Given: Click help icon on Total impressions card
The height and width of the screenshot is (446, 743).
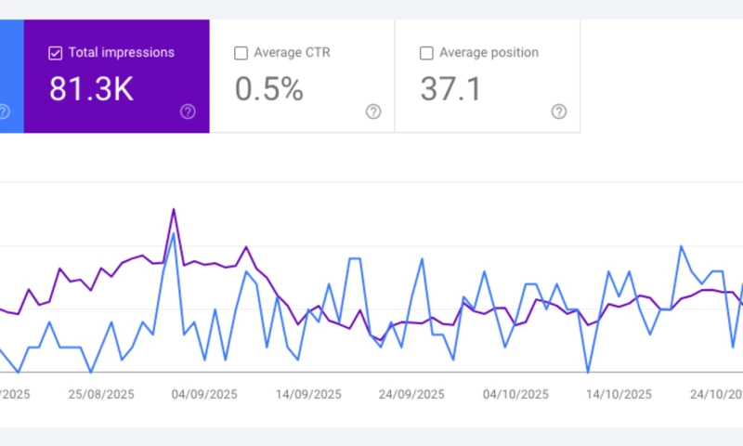Looking at the screenshot, I should (x=188, y=111).
